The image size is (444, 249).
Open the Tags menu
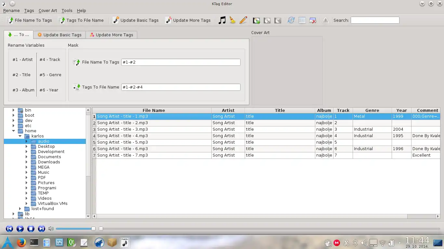29,11
